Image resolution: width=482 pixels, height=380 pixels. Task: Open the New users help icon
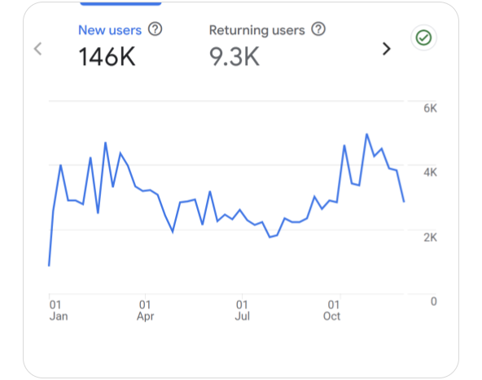click(155, 29)
